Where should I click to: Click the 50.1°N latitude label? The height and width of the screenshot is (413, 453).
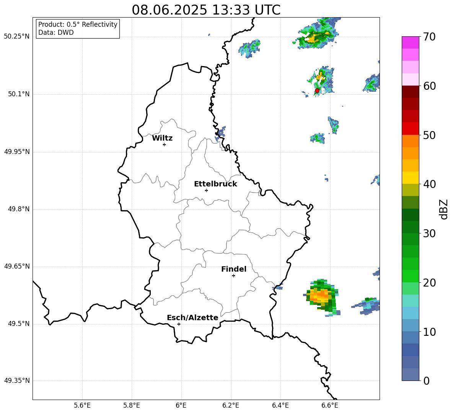(x=19, y=94)
